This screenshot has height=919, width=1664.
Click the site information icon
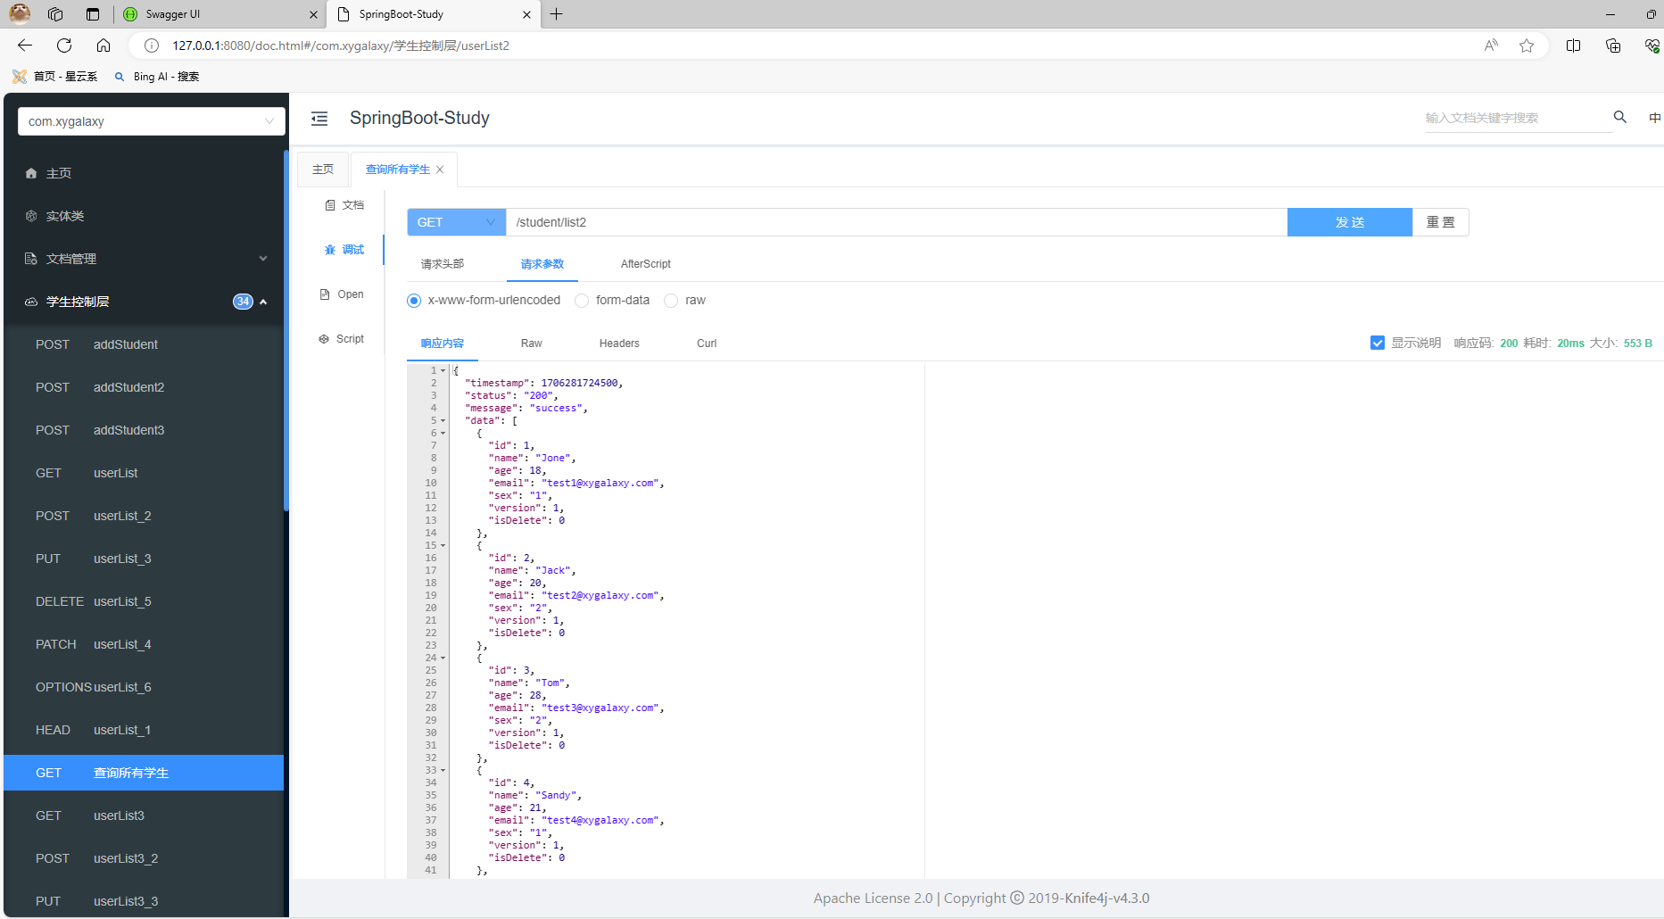click(152, 46)
